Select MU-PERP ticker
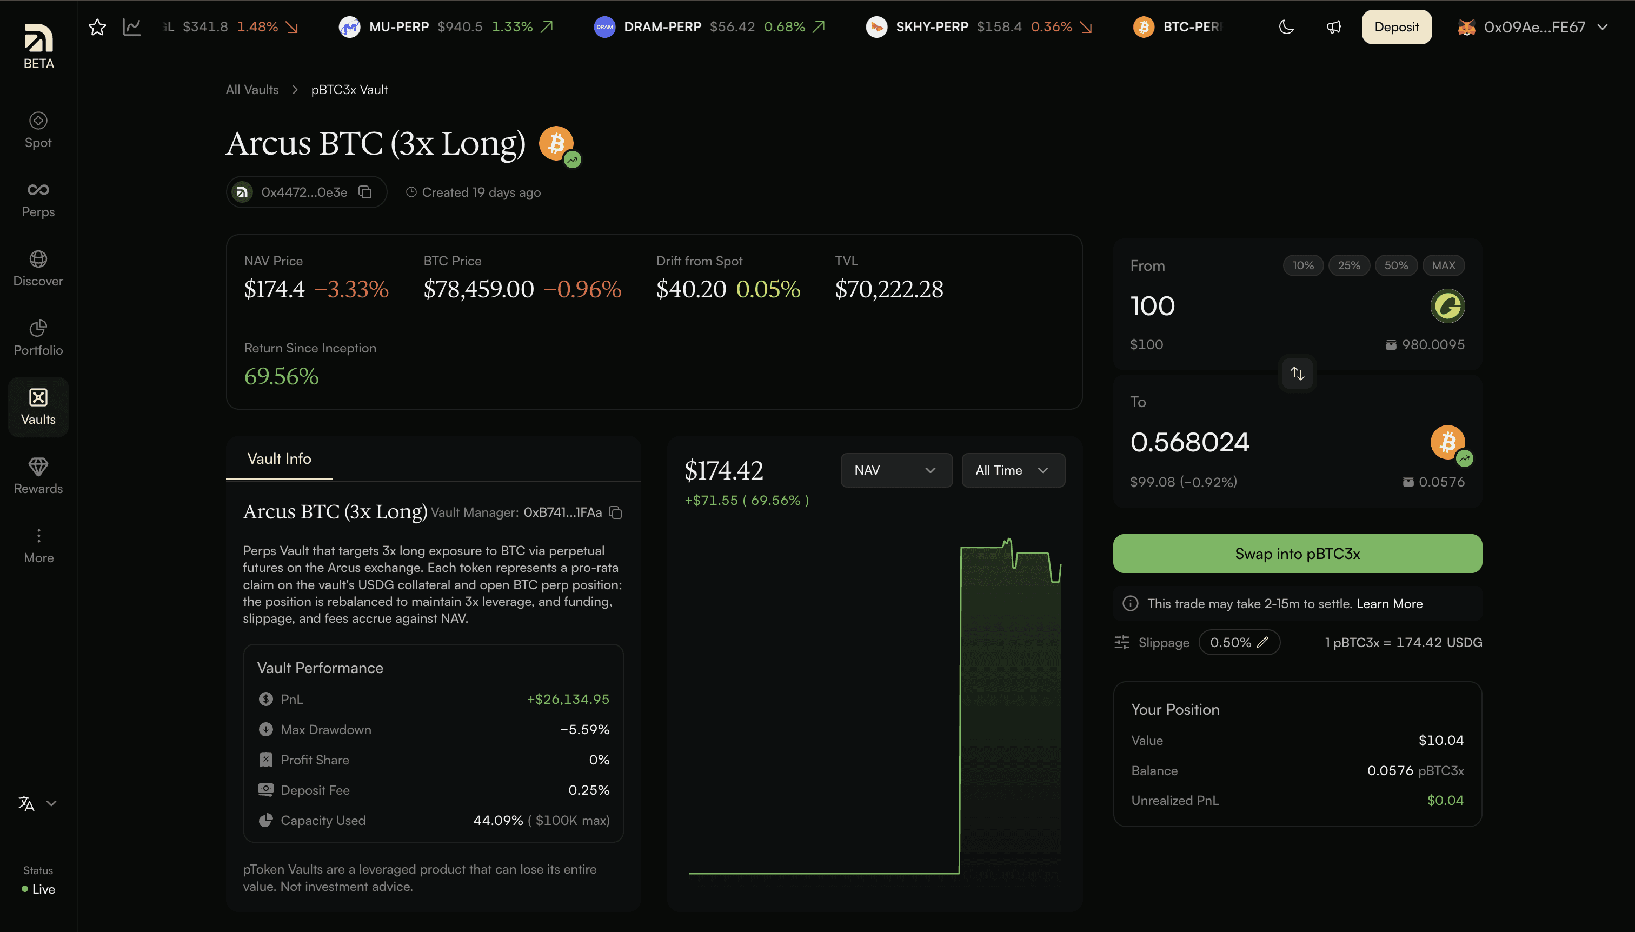Screen dimensions: 1635x932 (x=446, y=27)
